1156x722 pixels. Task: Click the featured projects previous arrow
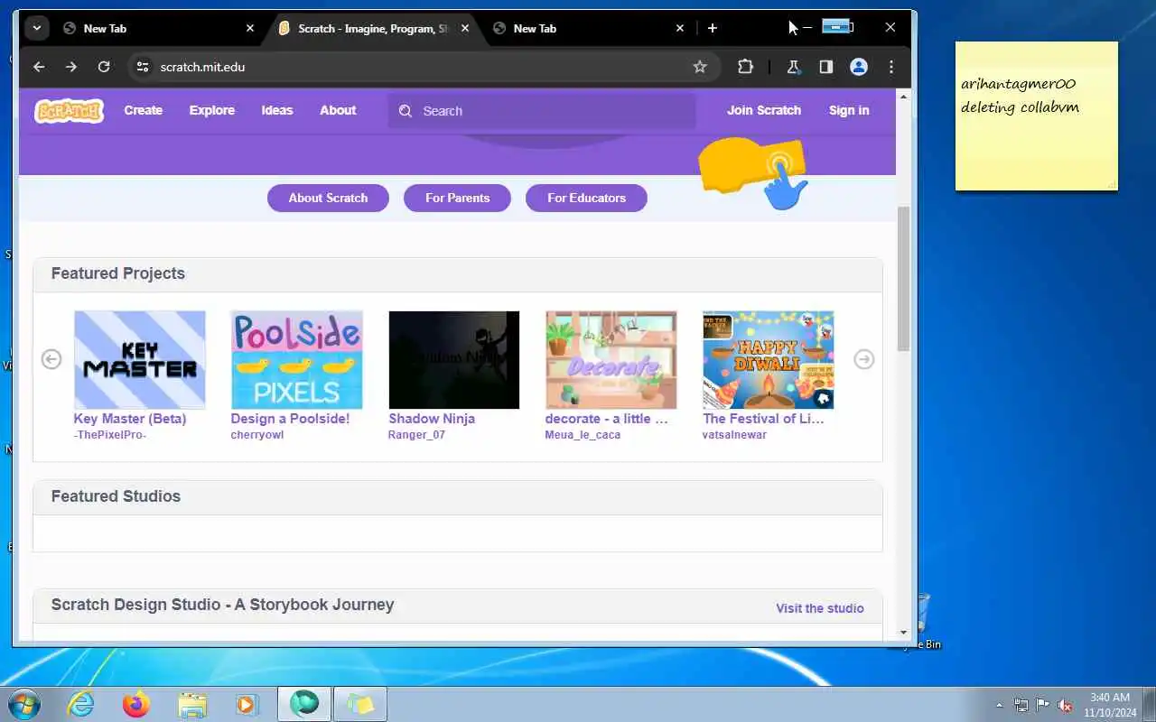pyautogui.click(x=51, y=359)
